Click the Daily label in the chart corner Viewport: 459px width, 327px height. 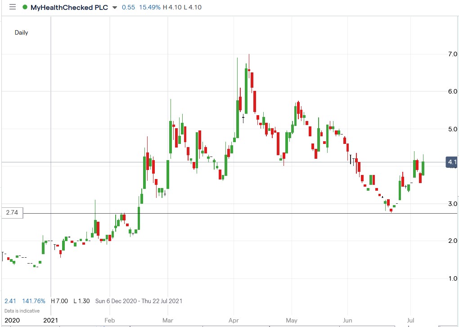[21, 32]
